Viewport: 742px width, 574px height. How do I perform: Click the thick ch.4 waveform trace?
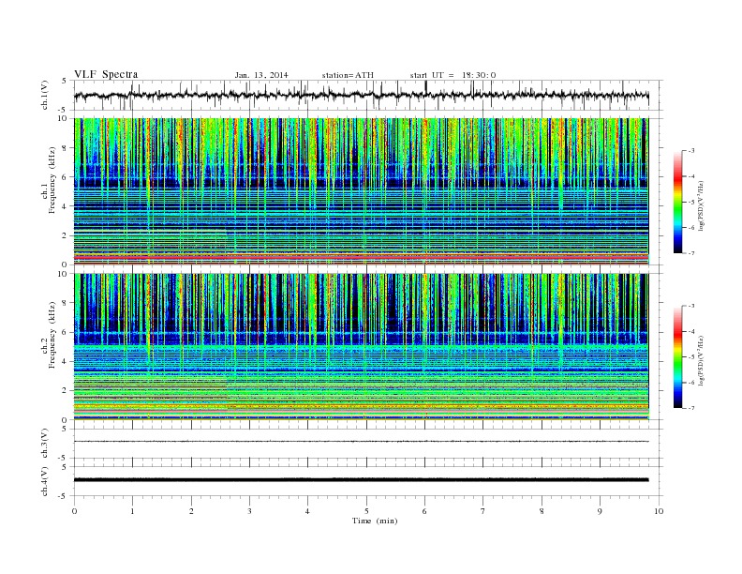click(361, 480)
